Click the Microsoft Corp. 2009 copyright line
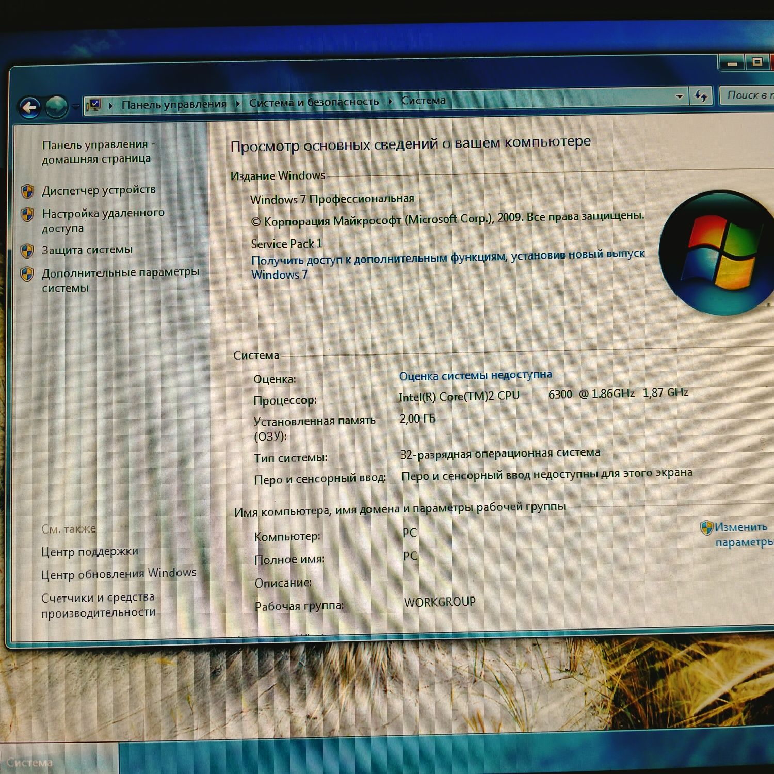 (x=448, y=219)
